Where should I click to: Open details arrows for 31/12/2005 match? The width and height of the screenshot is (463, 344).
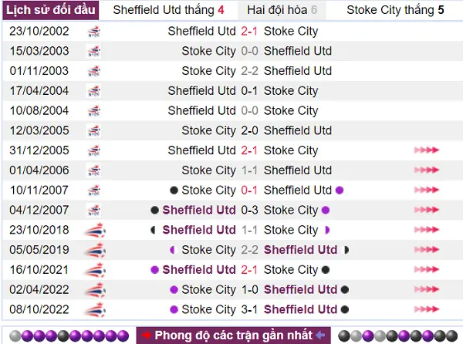coord(427,150)
